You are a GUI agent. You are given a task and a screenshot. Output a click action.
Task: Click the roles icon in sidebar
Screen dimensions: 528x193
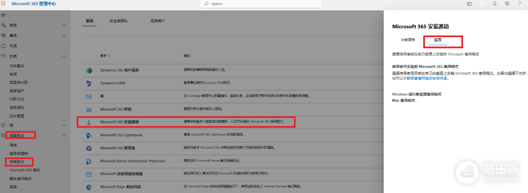4,25
